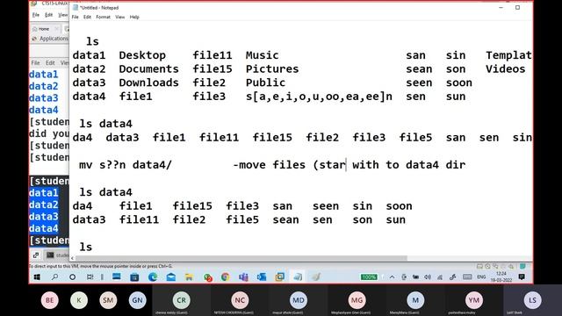Open Notepad Help menu
This screenshot has width=562, height=316.
pos(134,17)
